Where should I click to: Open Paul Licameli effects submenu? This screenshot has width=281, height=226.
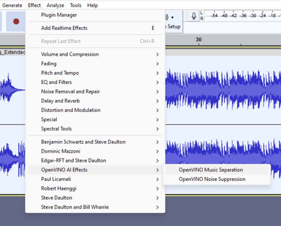pos(95,179)
